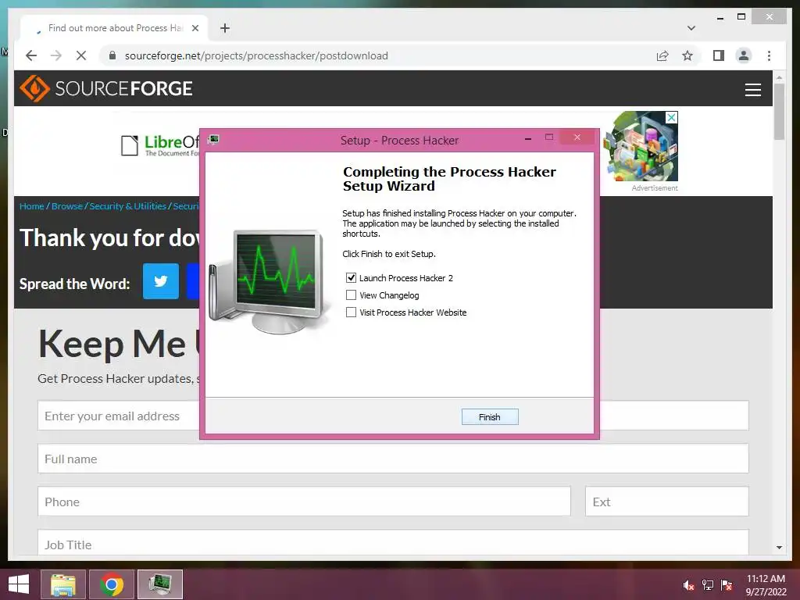Screen dimensions: 800x600
Task: Check the Launch Process Hacker 2 checkbox
Action: point(351,278)
